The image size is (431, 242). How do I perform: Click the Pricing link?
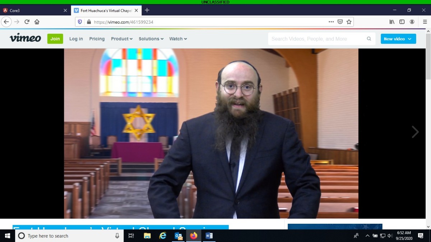[97, 38]
